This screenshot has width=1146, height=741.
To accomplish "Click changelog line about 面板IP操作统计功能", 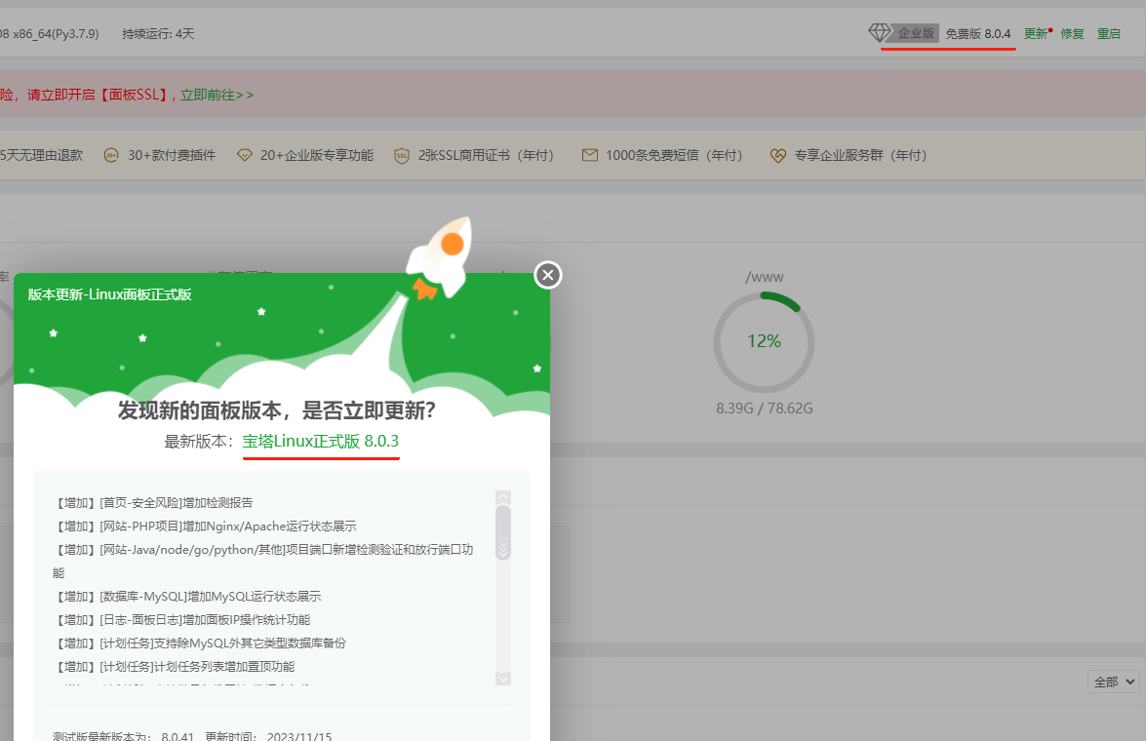I will [x=181, y=620].
